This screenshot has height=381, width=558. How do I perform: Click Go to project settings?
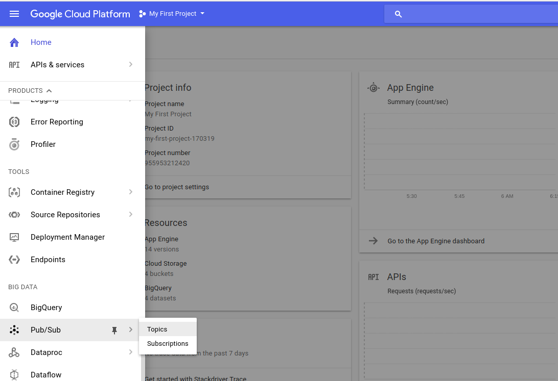coord(177,187)
